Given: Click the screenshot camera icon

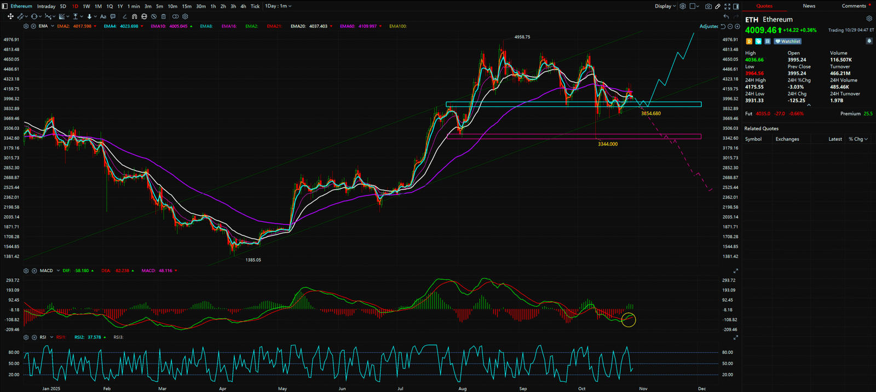Looking at the screenshot, I should 708,6.
